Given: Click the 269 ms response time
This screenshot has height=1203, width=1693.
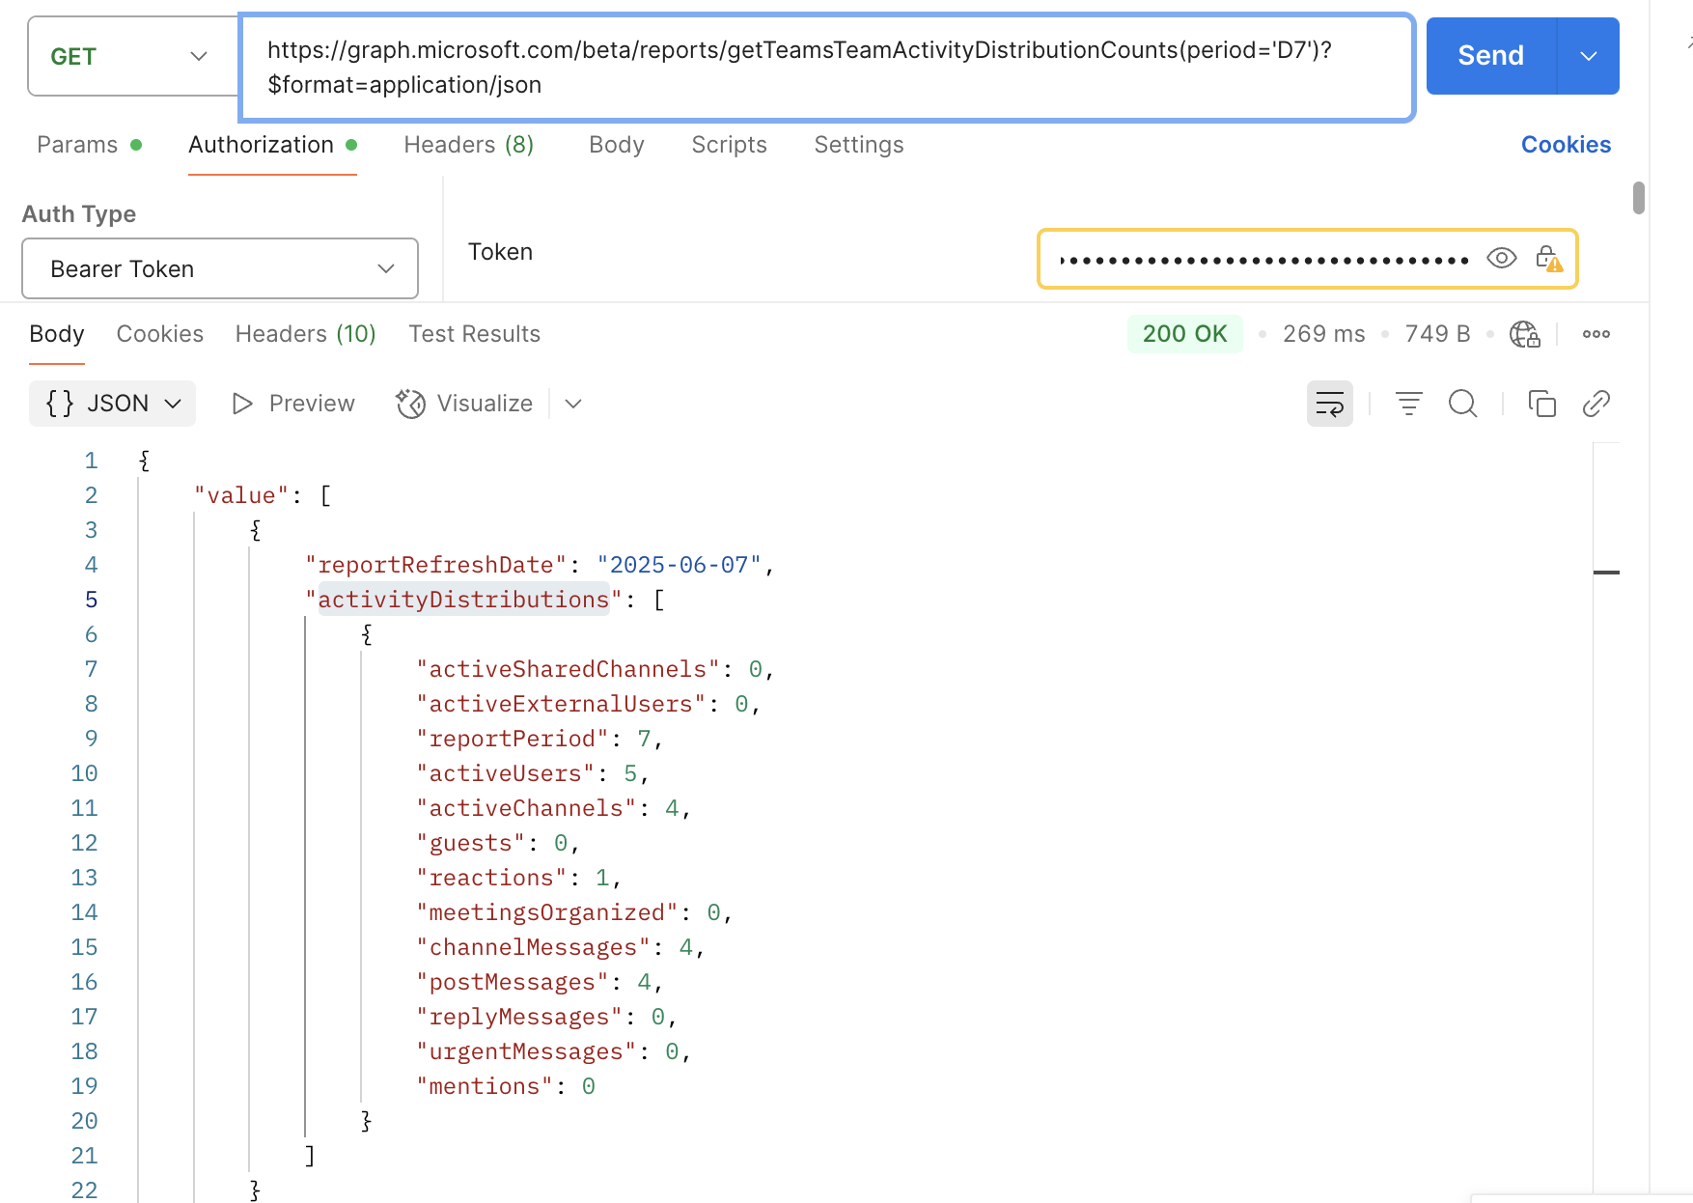Looking at the screenshot, I should 1323,334.
